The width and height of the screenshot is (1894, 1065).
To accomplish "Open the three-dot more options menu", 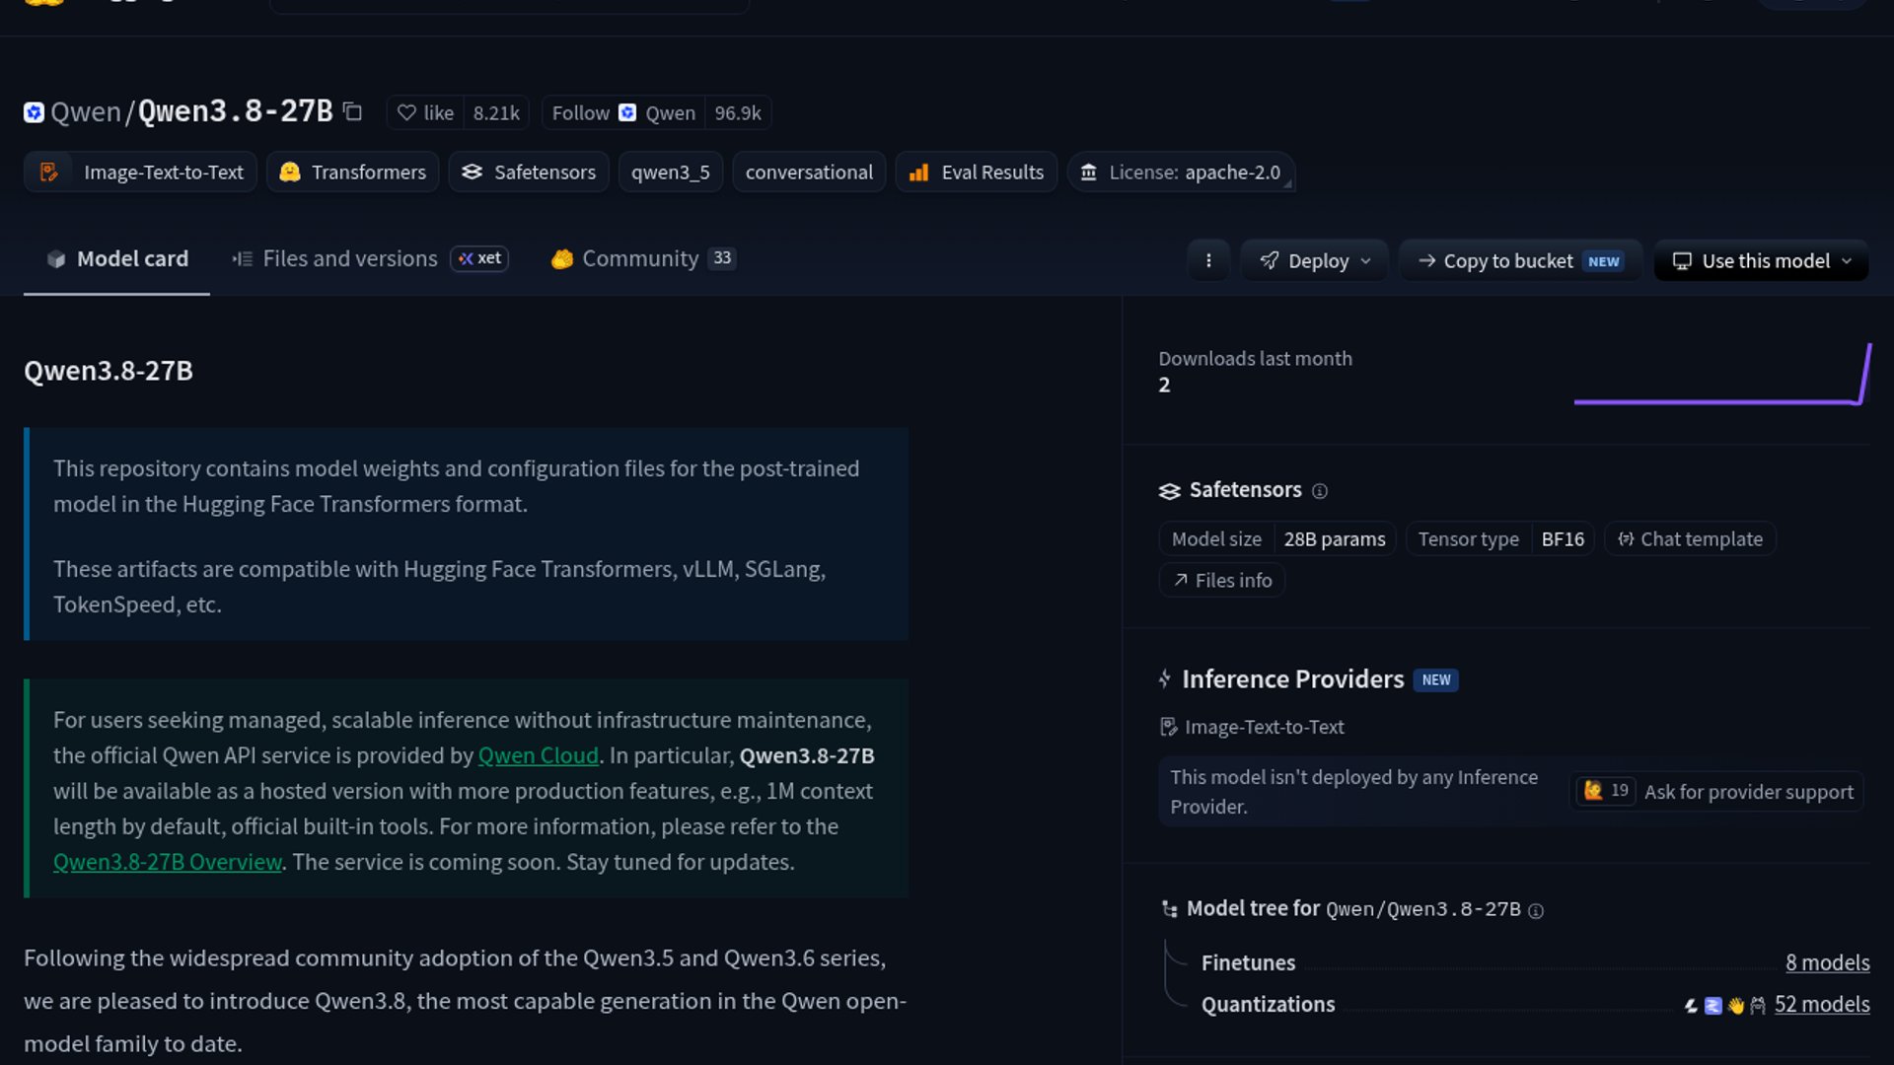I will coord(1208,261).
